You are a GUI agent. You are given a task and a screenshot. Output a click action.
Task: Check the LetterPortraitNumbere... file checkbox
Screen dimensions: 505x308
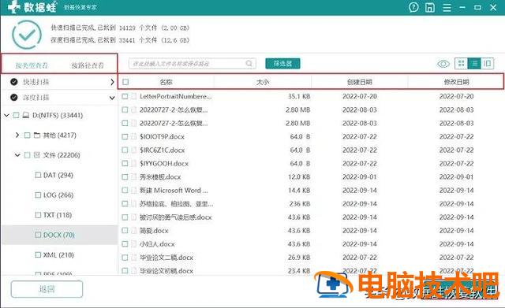125,96
